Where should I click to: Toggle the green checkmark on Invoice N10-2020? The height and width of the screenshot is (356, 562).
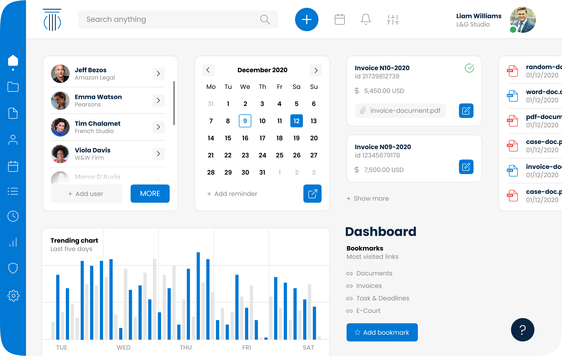[469, 68]
